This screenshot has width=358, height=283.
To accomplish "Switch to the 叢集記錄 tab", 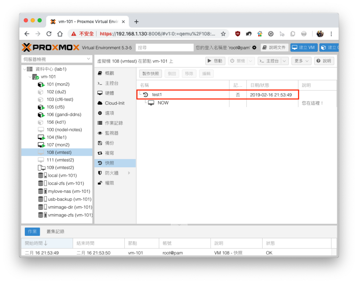I will click(56, 231).
